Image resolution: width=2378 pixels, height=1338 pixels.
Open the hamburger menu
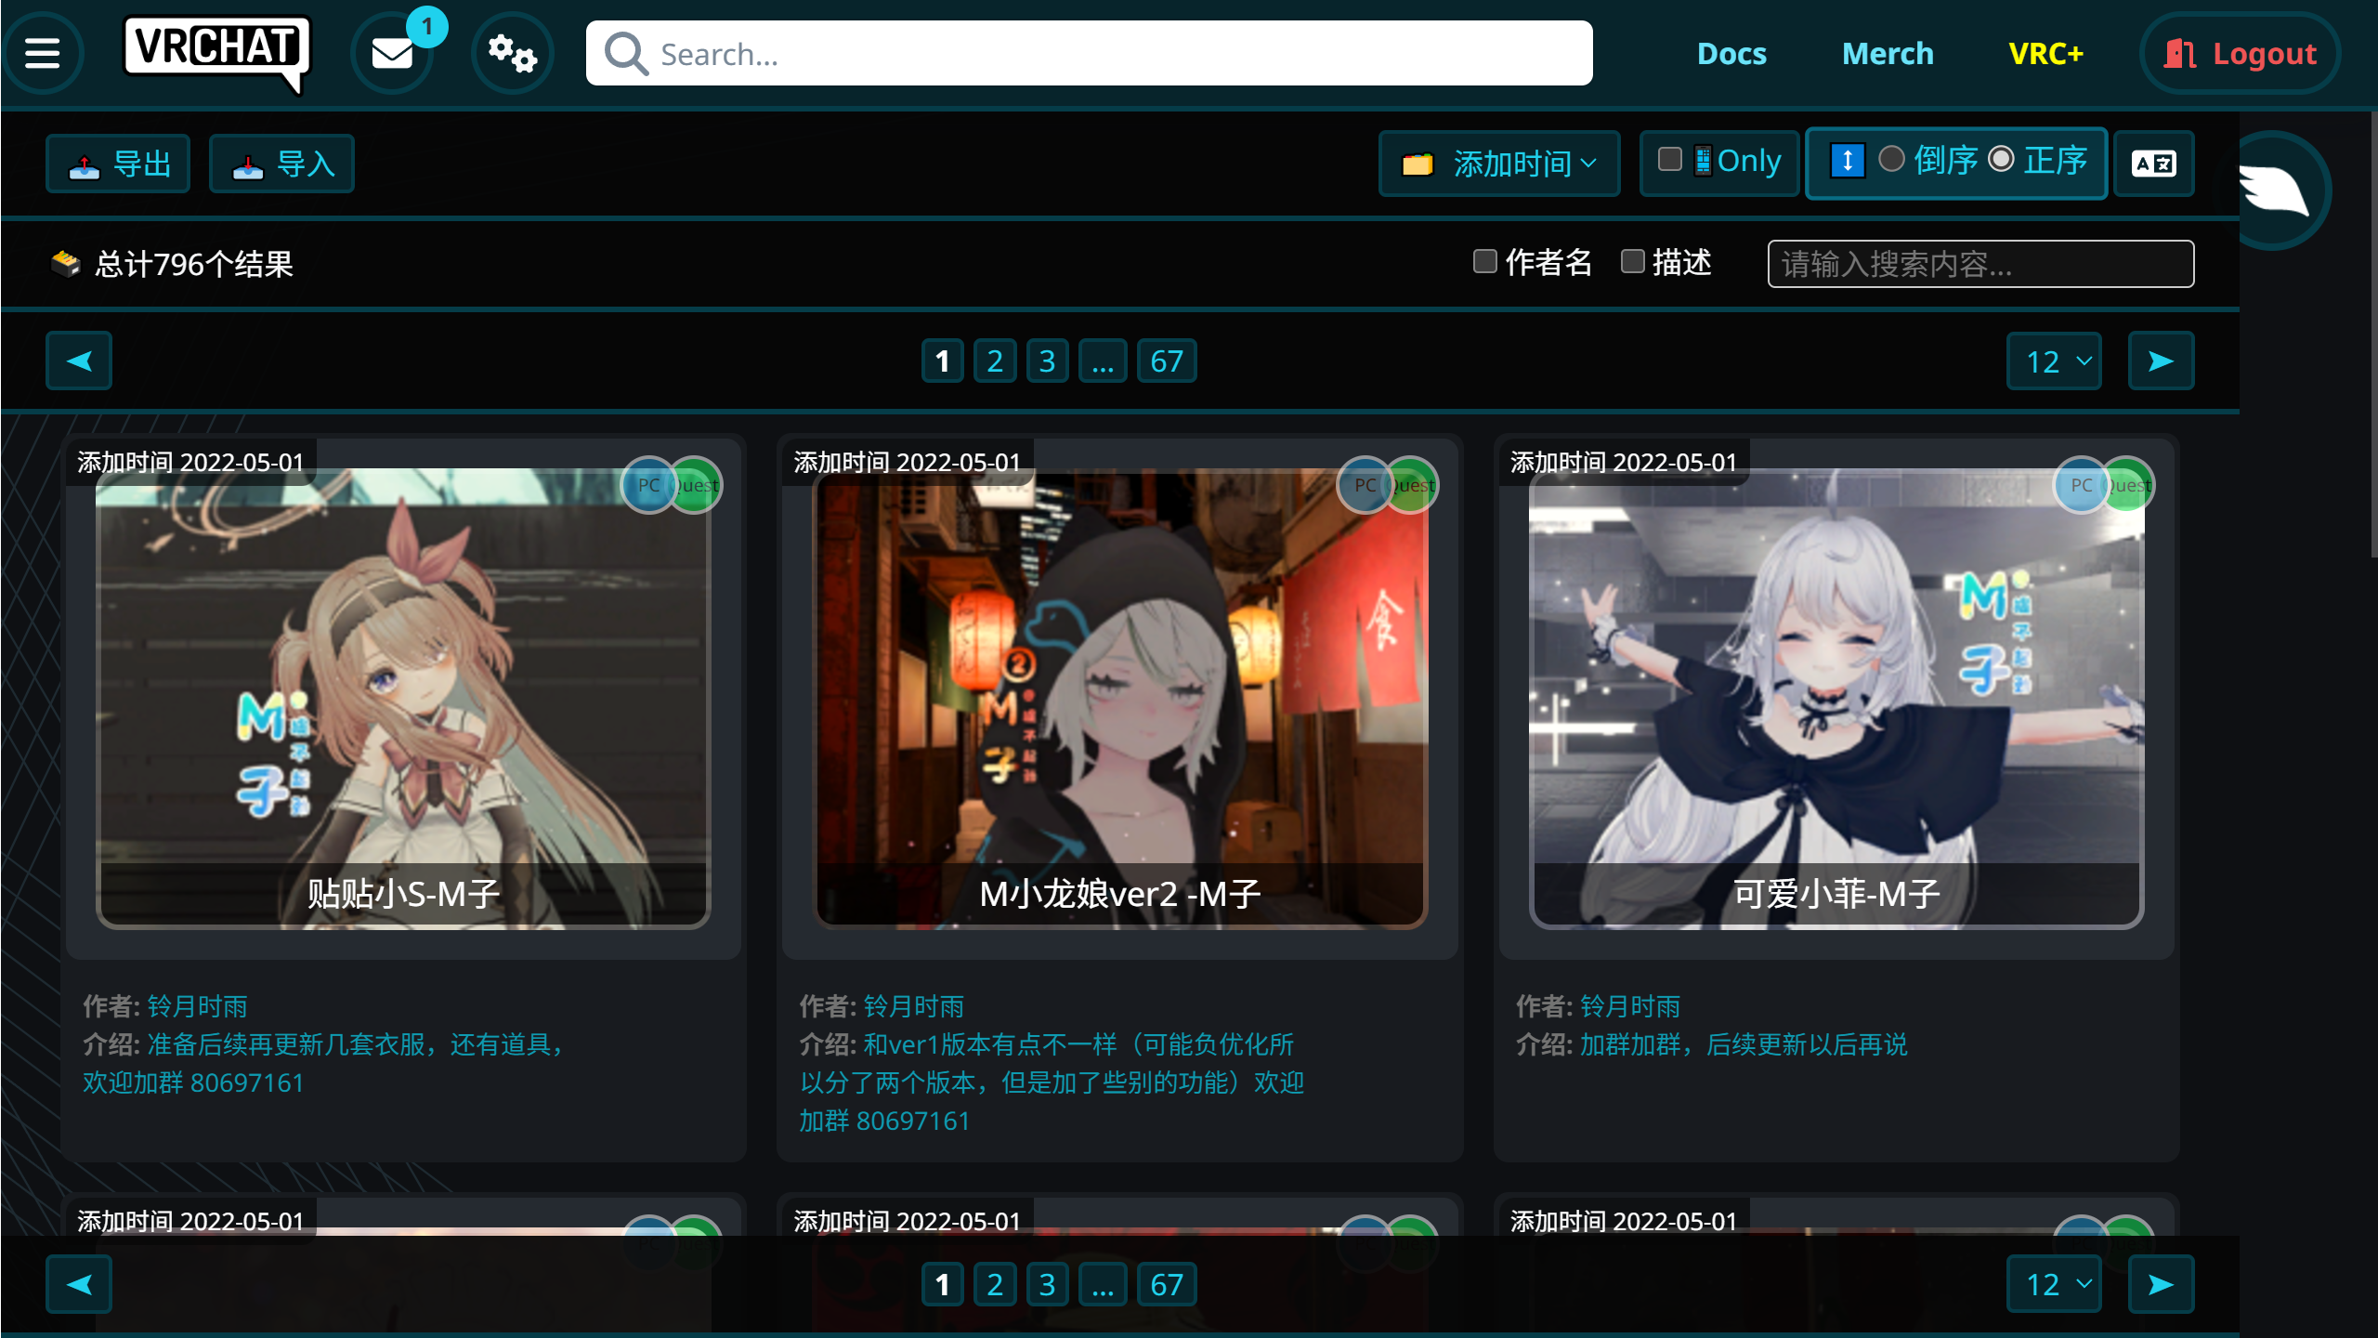point(42,53)
